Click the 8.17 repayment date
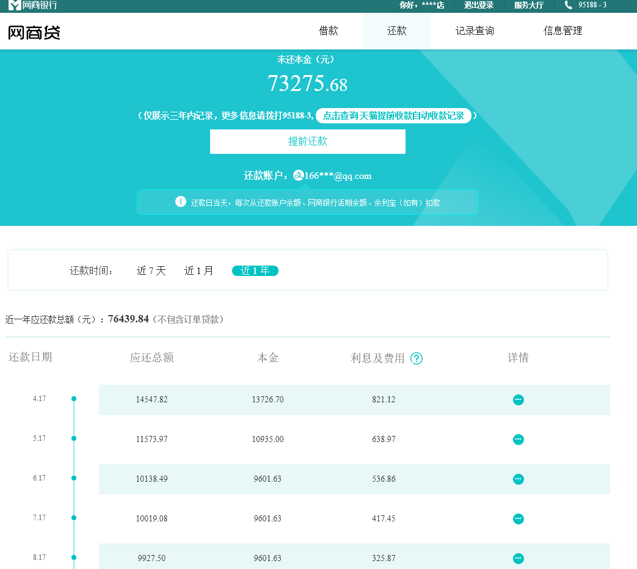This screenshot has height=569, width=637. pyautogui.click(x=40, y=557)
